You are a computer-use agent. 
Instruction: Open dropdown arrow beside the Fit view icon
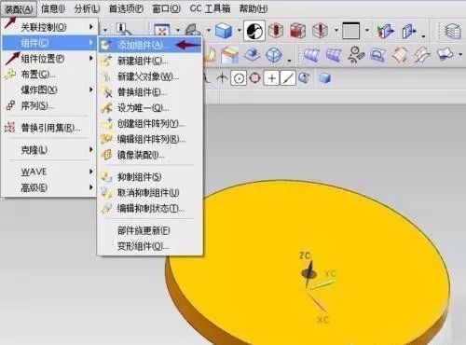pos(178,31)
